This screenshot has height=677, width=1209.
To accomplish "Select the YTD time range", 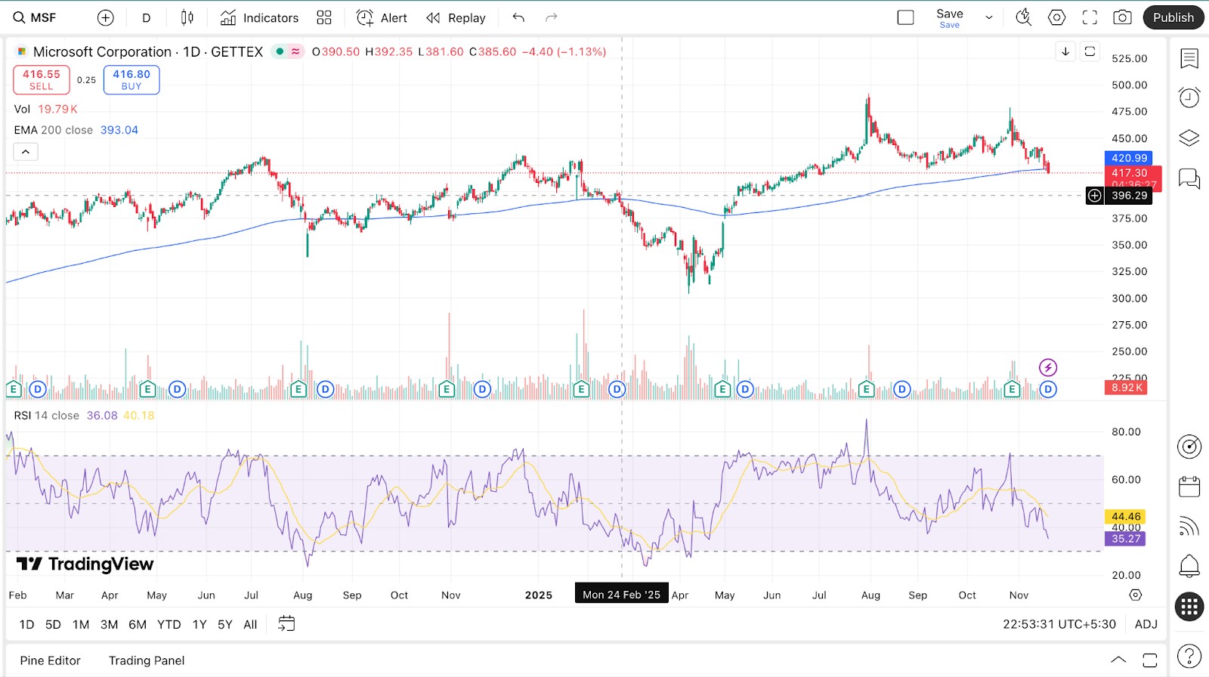I will click(169, 624).
